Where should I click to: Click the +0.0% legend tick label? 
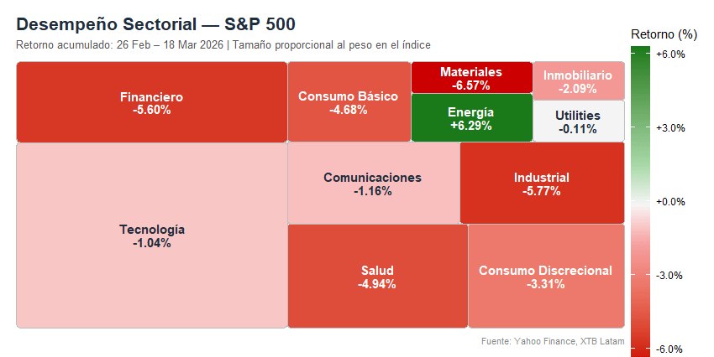pyautogui.click(x=670, y=202)
